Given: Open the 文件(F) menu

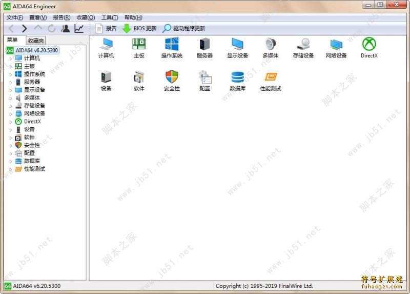Looking at the screenshot, I should coord(15,17).
